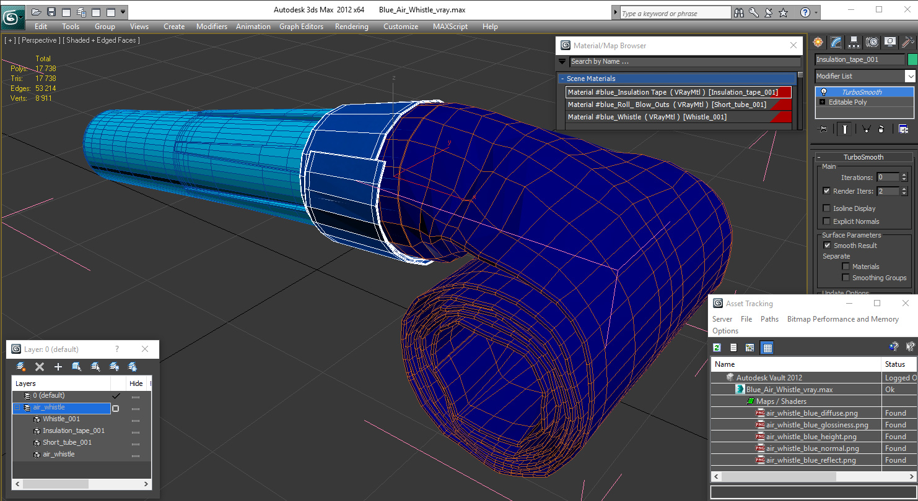Collapse the air_whistle layer tree

[17, 408]
